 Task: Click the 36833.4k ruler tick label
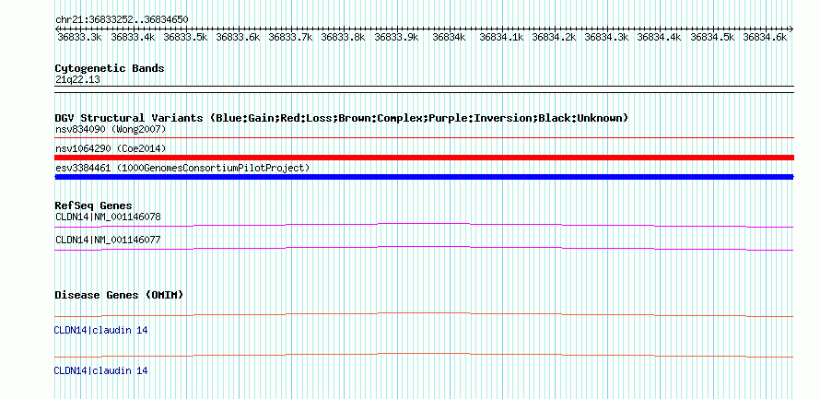[133, 37]
